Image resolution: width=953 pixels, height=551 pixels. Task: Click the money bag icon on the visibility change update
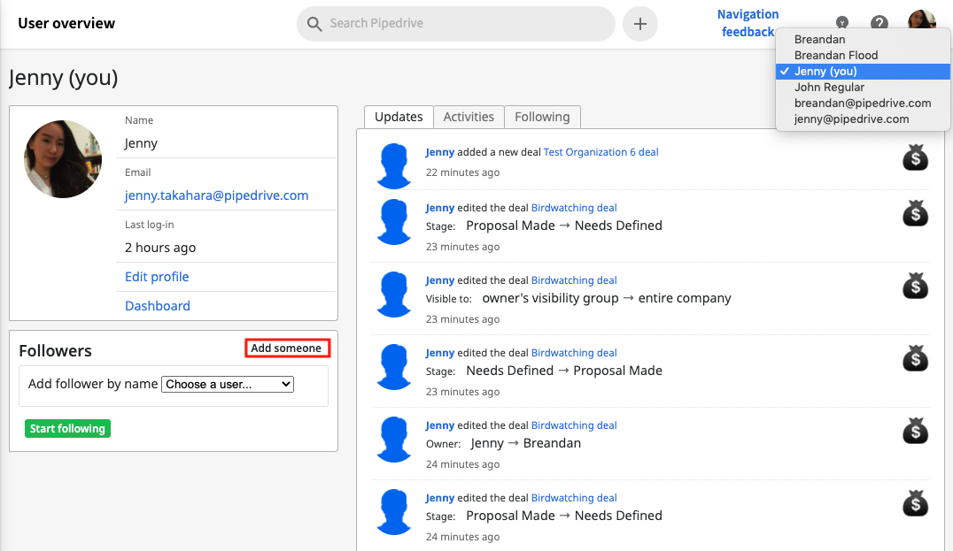coord(915,286)
